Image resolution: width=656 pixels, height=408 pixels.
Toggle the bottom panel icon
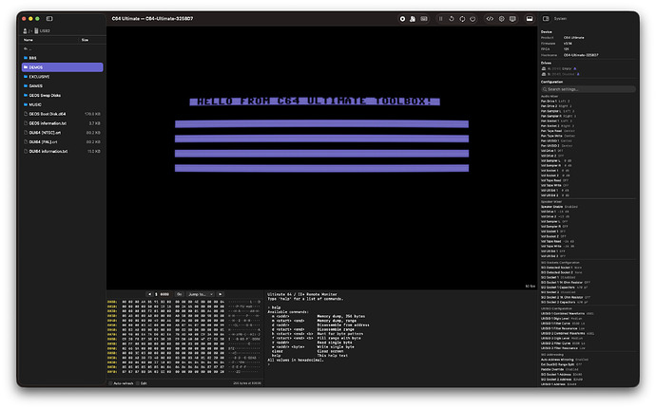point(530,19)
